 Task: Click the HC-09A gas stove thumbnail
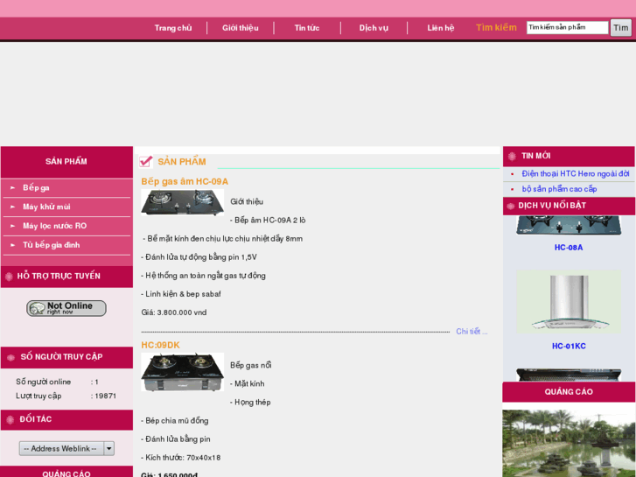click(183, 202)
